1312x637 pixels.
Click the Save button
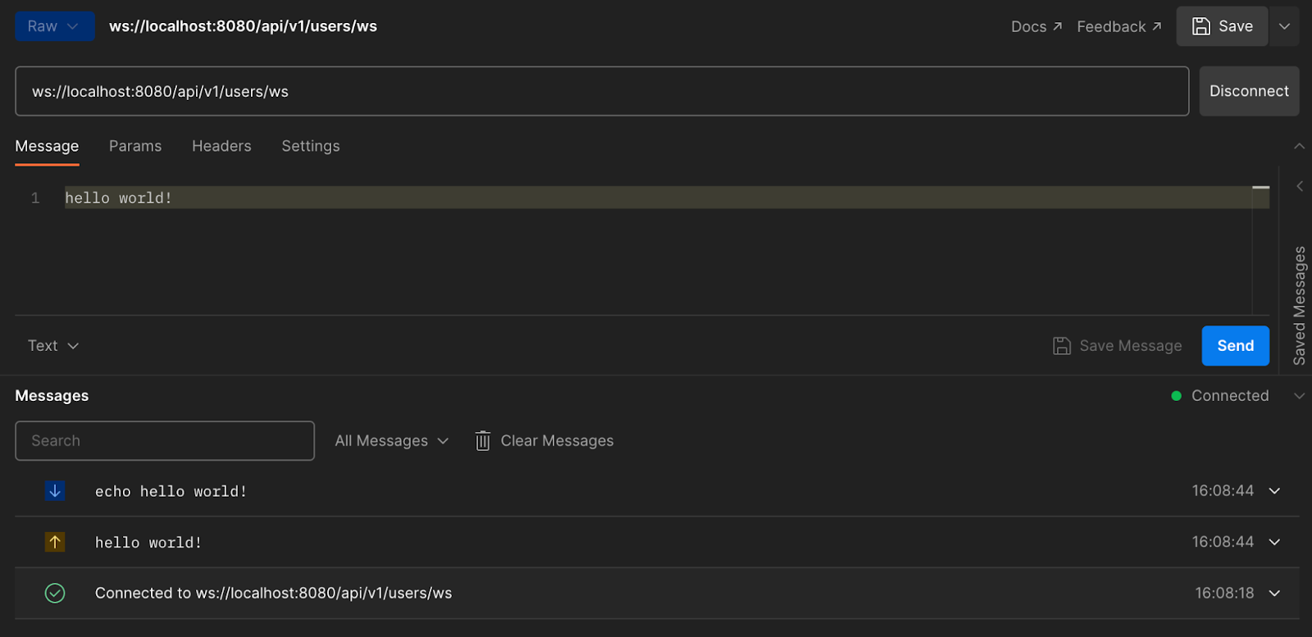[x=1222, y=26]
